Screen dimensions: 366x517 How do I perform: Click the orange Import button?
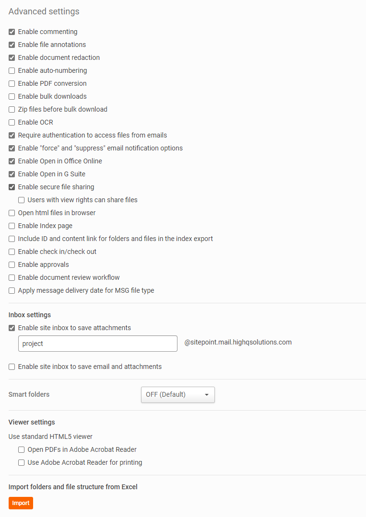[21, 503]
